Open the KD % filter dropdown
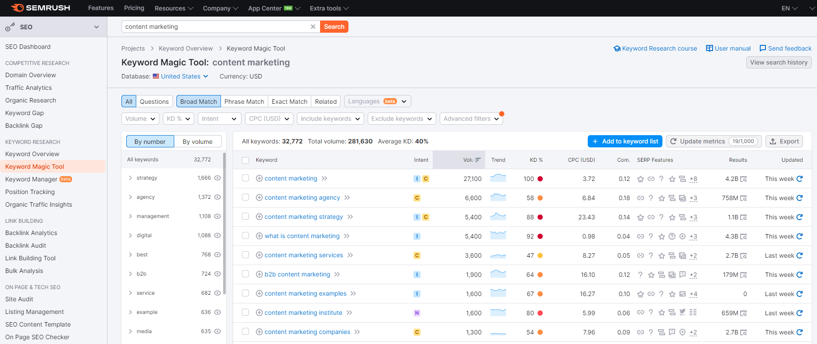 click(x=178, y=119)
